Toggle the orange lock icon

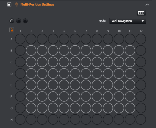point(12,30)
